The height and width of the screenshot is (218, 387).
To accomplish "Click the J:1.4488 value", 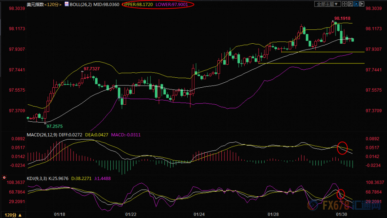I will click(103, 178).
